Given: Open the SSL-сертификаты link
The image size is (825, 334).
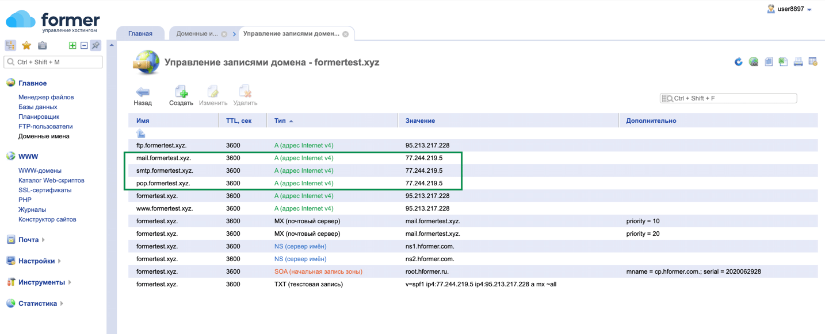Looking at the screenshot, I should pyautogui.click(x=45, y=191).
